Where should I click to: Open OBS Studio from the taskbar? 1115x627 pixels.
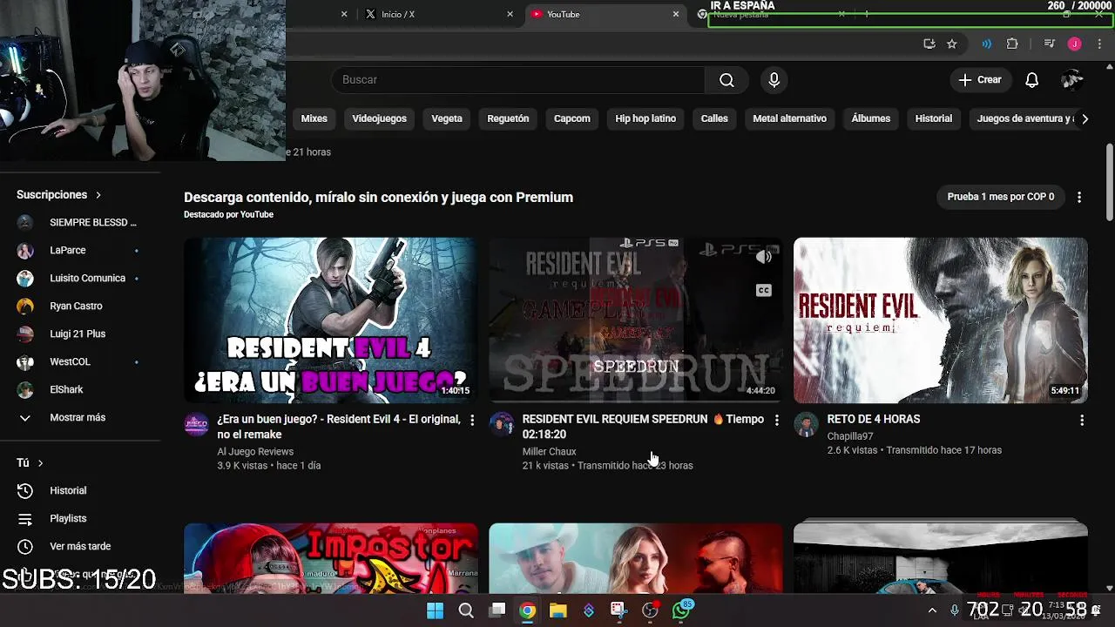650,610
